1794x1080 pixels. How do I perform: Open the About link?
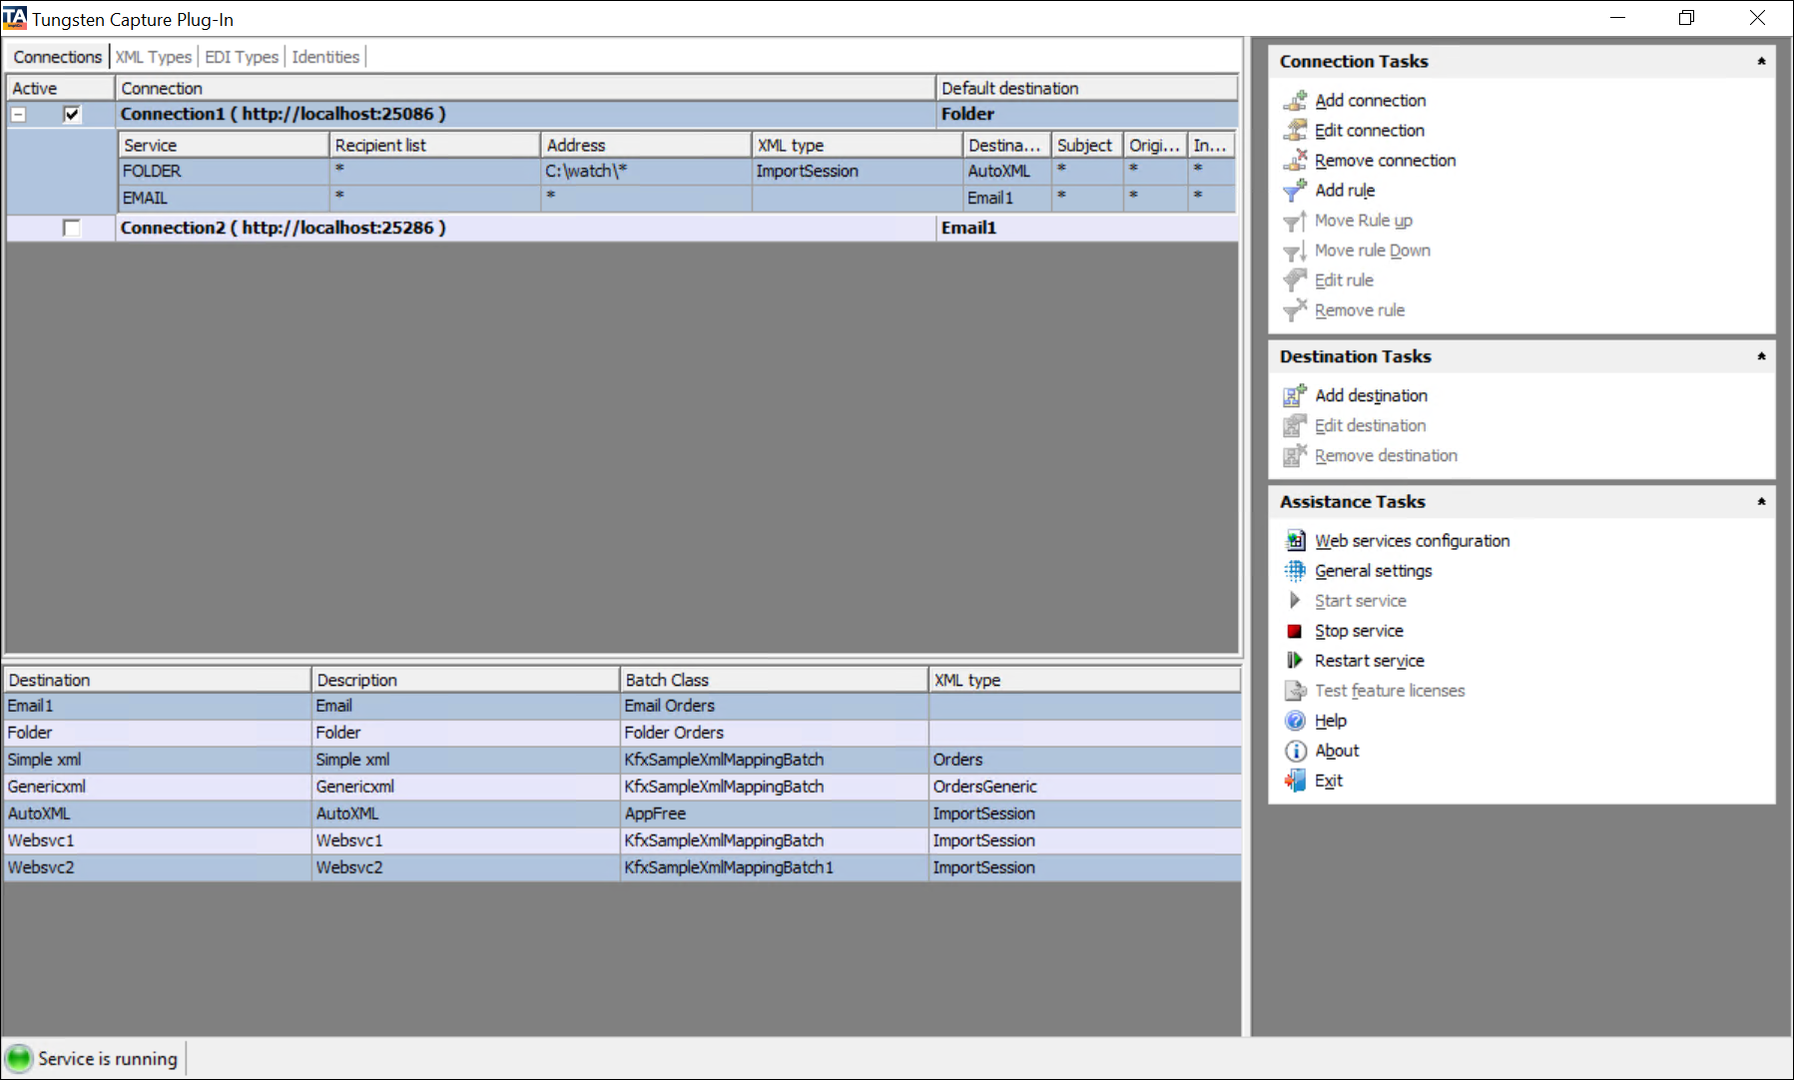click(1337, 751)
